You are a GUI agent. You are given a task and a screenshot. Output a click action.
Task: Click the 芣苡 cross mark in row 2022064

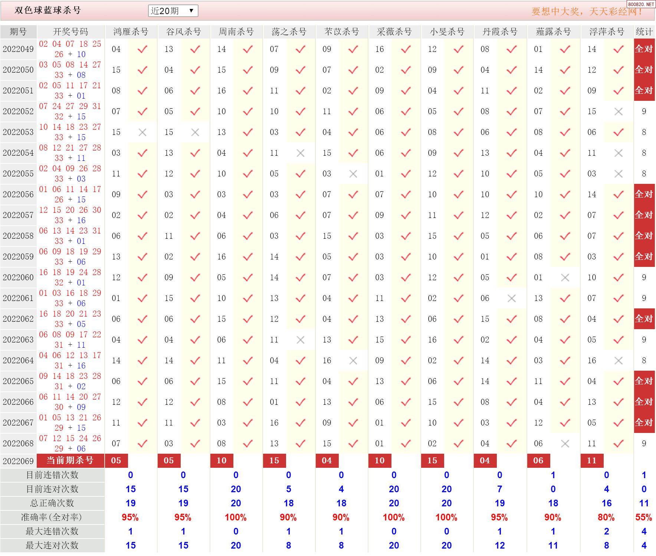353,361
